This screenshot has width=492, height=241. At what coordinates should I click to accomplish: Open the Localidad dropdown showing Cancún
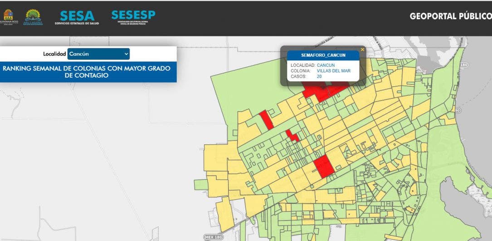pyautogui.click(x=98, y=54)
